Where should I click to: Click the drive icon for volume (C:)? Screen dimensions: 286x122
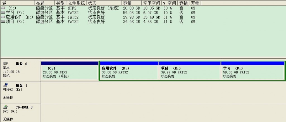3,8
